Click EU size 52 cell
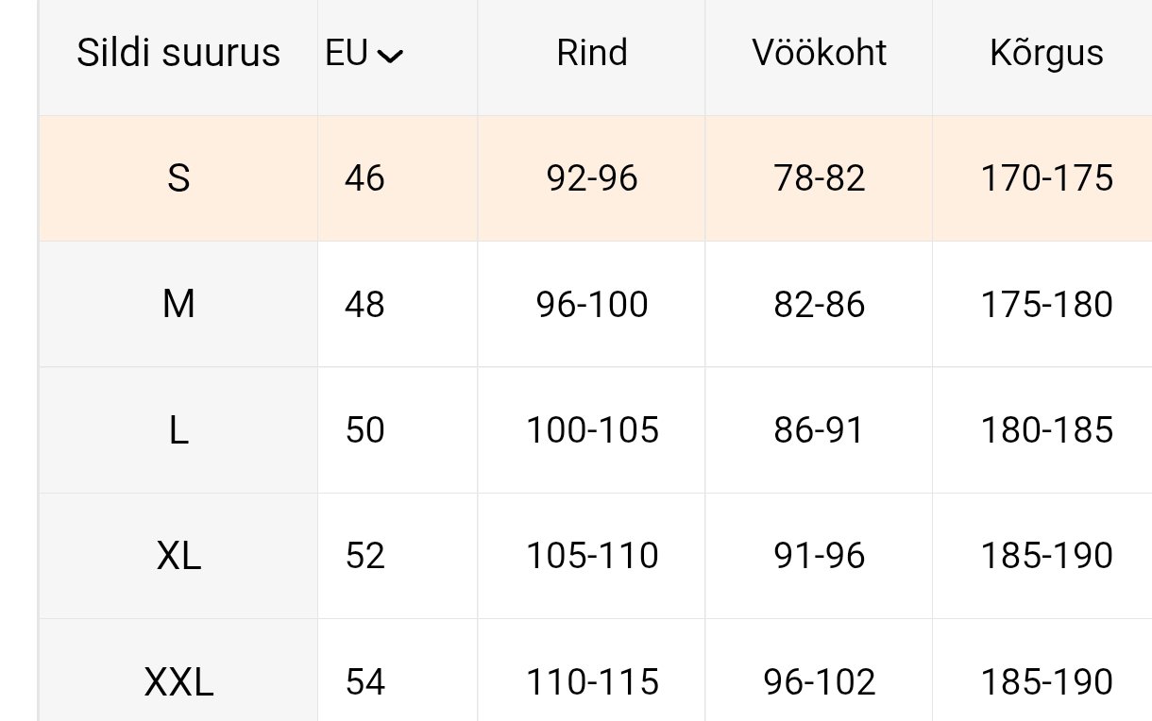Image resolution: width=1152 pixels, height=721 pixels. pos(364,556)
